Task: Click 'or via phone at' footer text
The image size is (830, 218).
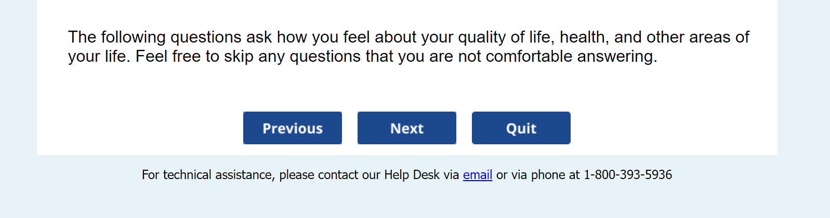Action: (x=537, y=175)
